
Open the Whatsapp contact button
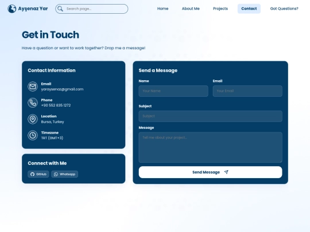(x=65, y=174)
